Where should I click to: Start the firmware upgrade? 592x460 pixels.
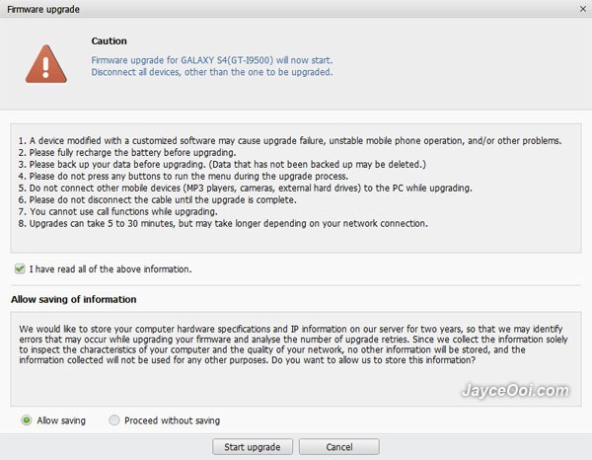point(253,447)
